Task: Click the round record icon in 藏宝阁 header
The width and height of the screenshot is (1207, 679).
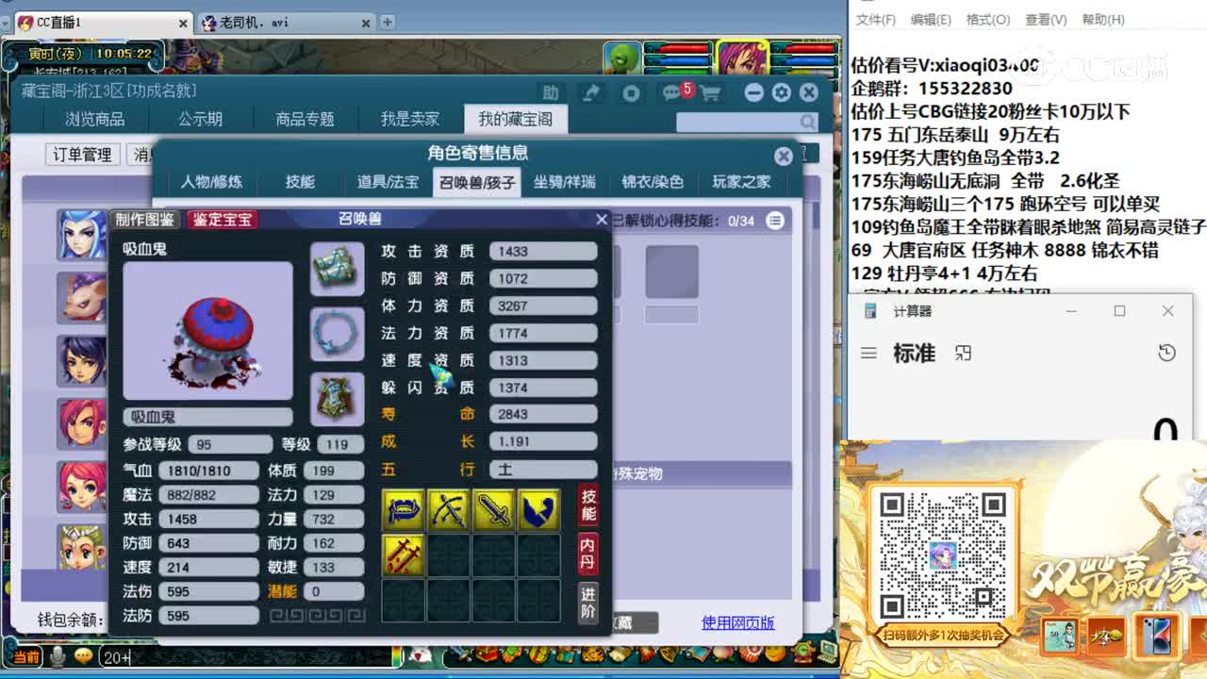Action: (x=632, y=92)
